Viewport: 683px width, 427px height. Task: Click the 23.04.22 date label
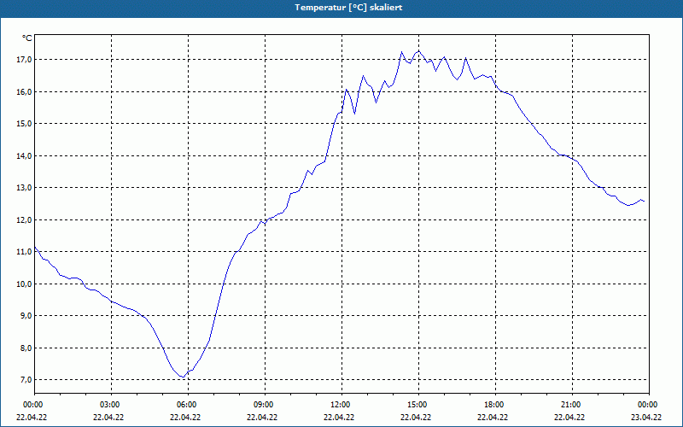[646, 417]
